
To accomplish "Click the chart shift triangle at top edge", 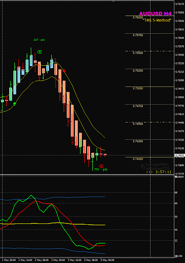I will 113,1.
